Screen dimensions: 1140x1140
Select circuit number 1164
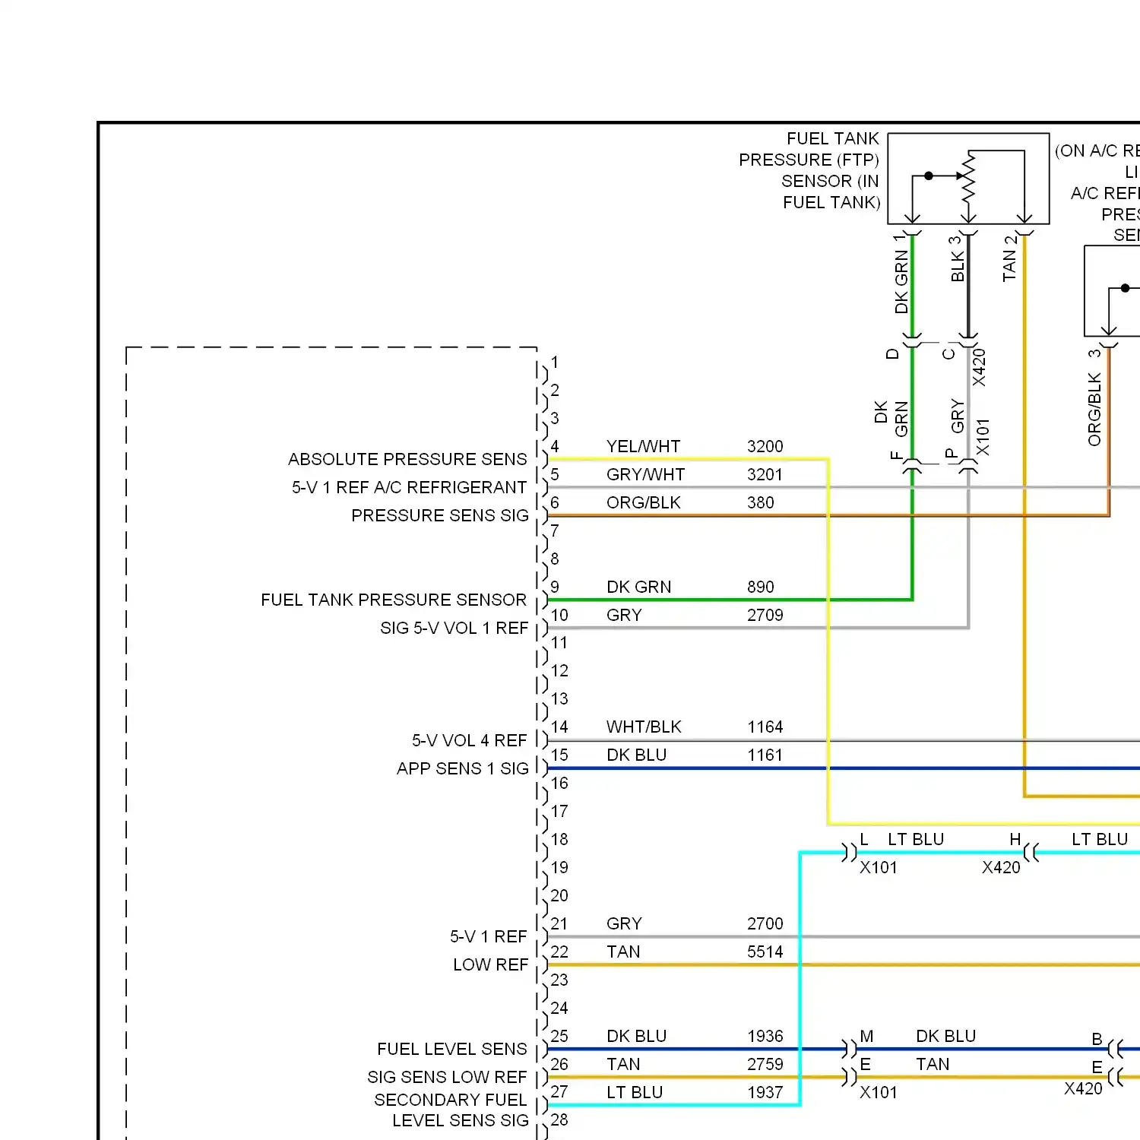(765, 727)
